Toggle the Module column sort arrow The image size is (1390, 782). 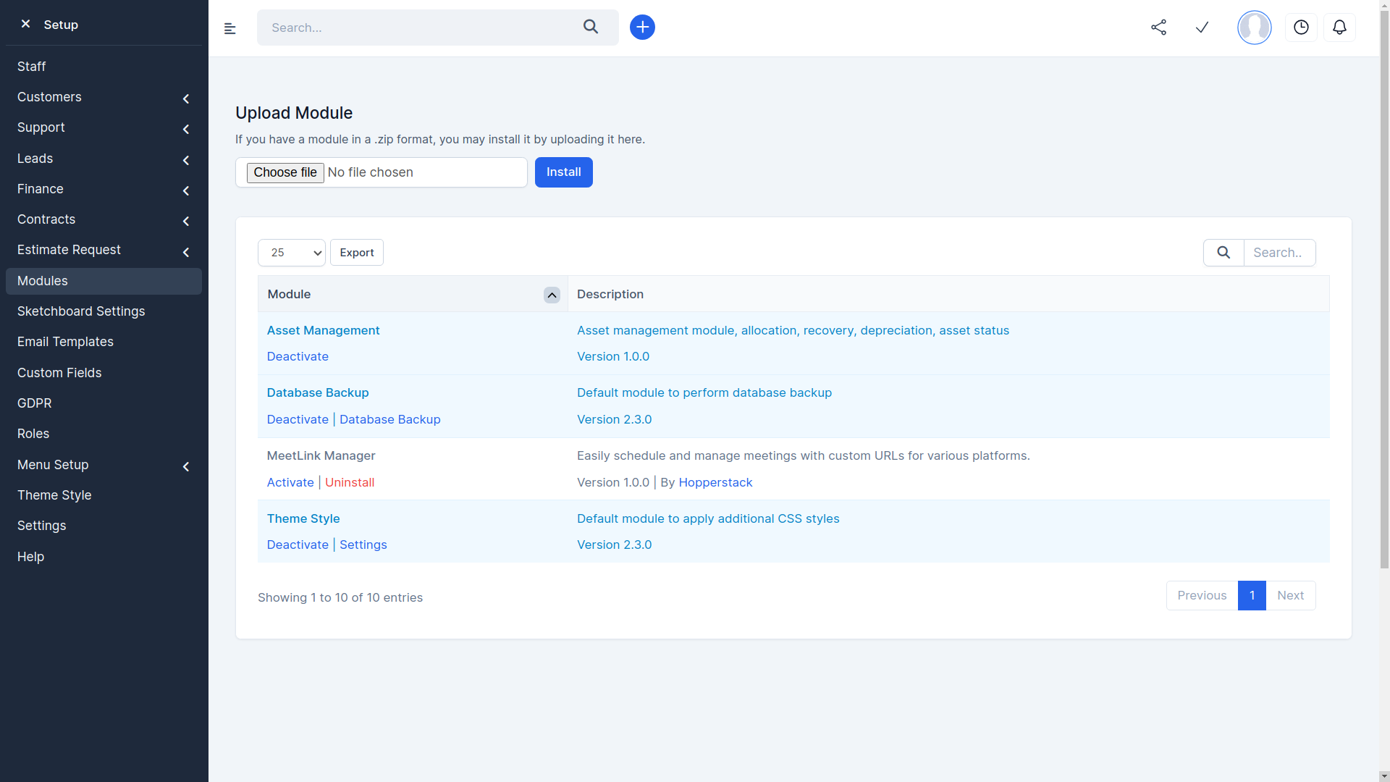[552, 294]
